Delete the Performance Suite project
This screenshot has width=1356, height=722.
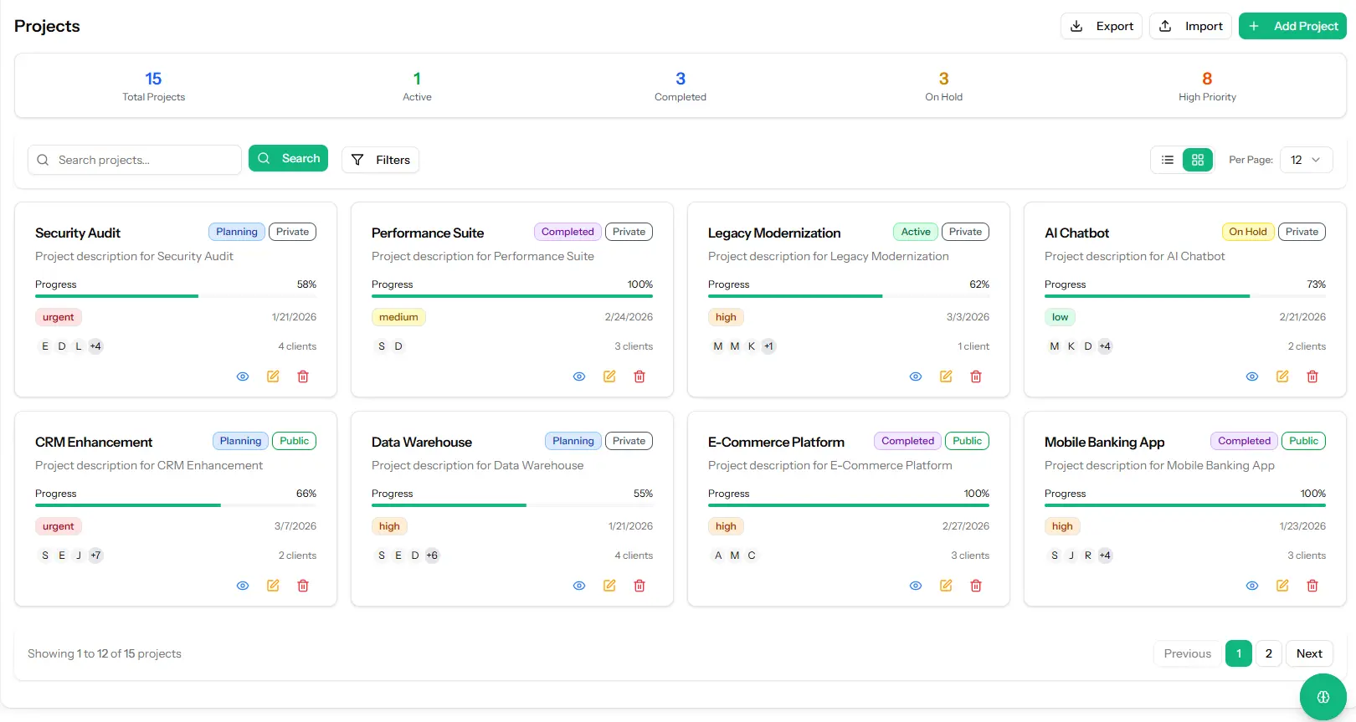tap(639, 376)
